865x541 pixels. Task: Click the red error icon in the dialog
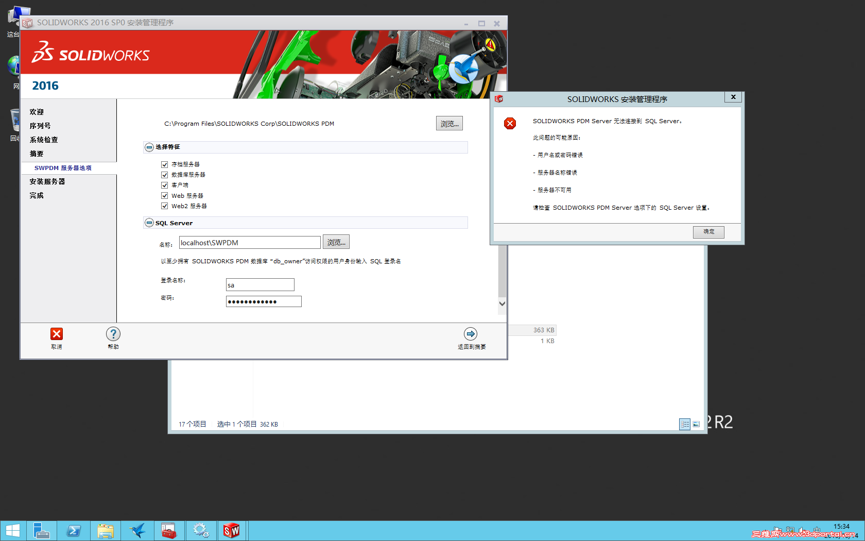point(510,123)
